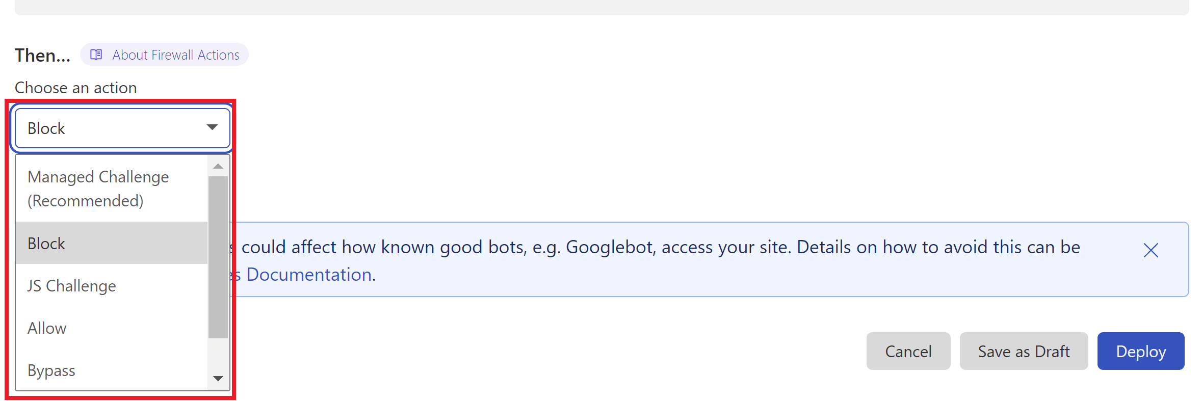
Task: Save the firewall rule as draft
Action: (x=1024, y=351)
